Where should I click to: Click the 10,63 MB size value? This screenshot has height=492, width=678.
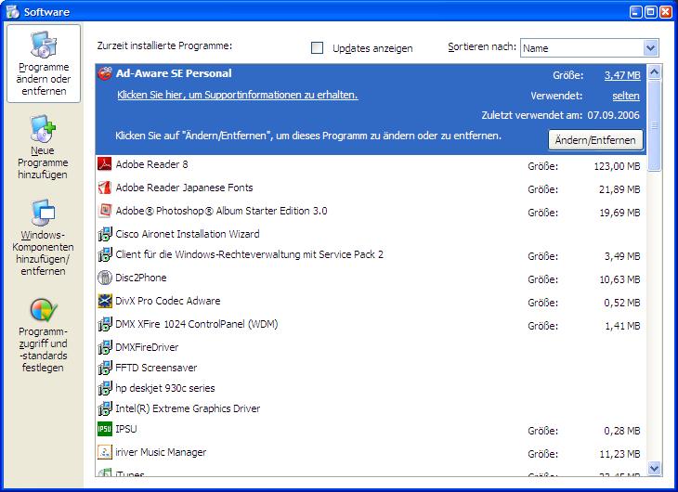619,279
